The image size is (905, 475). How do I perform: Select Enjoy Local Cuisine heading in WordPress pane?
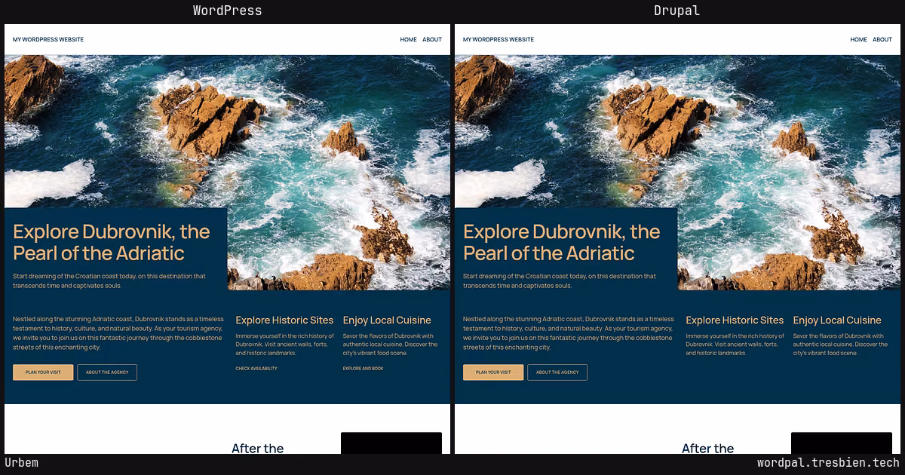pyautogui.click(x=387, y=320)
